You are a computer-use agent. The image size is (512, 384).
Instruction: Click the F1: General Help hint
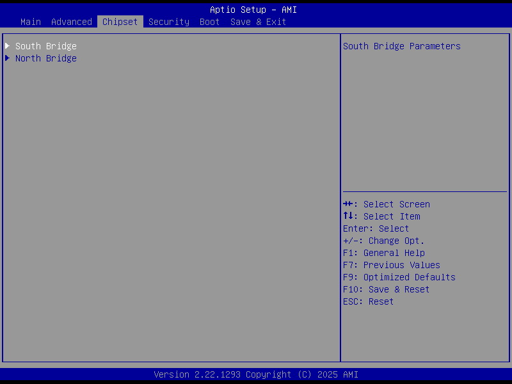tap(383, 253)
